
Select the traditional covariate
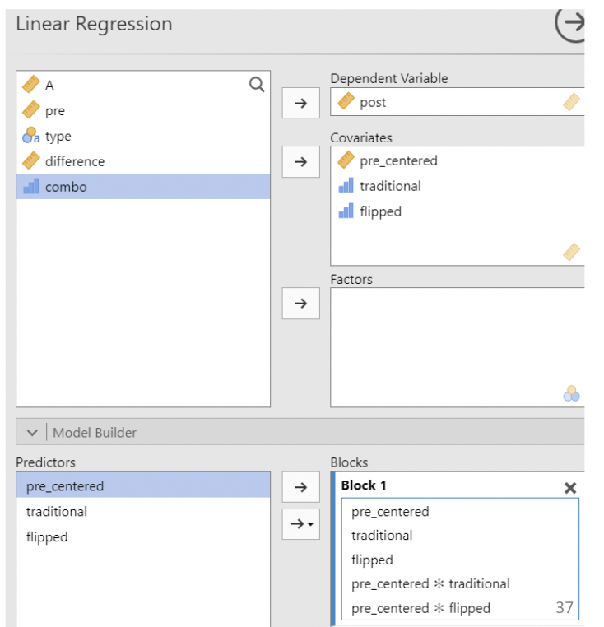pos(390,186)
